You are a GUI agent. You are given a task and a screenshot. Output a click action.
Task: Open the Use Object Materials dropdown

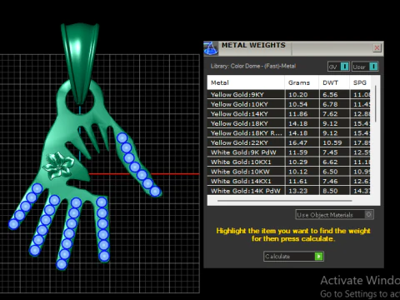[334, 215]
